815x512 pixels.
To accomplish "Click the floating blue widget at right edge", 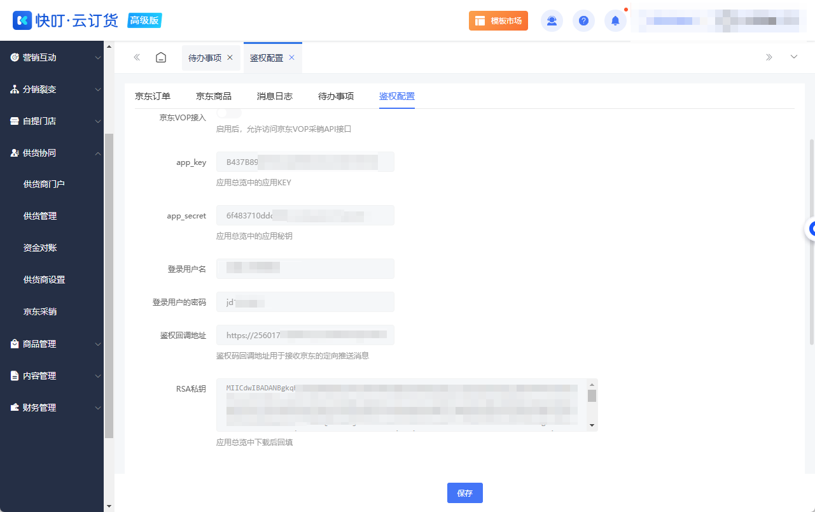I will 810,229.
